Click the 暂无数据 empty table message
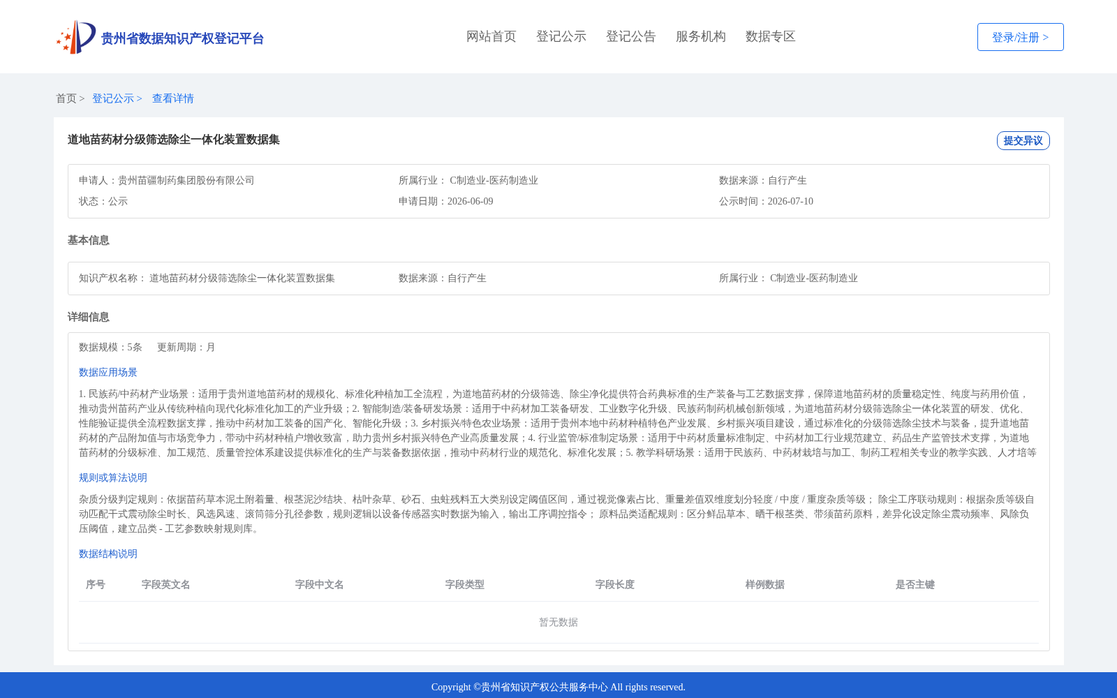The width and height of the screenshot is (1117, 698). [558, 622]
